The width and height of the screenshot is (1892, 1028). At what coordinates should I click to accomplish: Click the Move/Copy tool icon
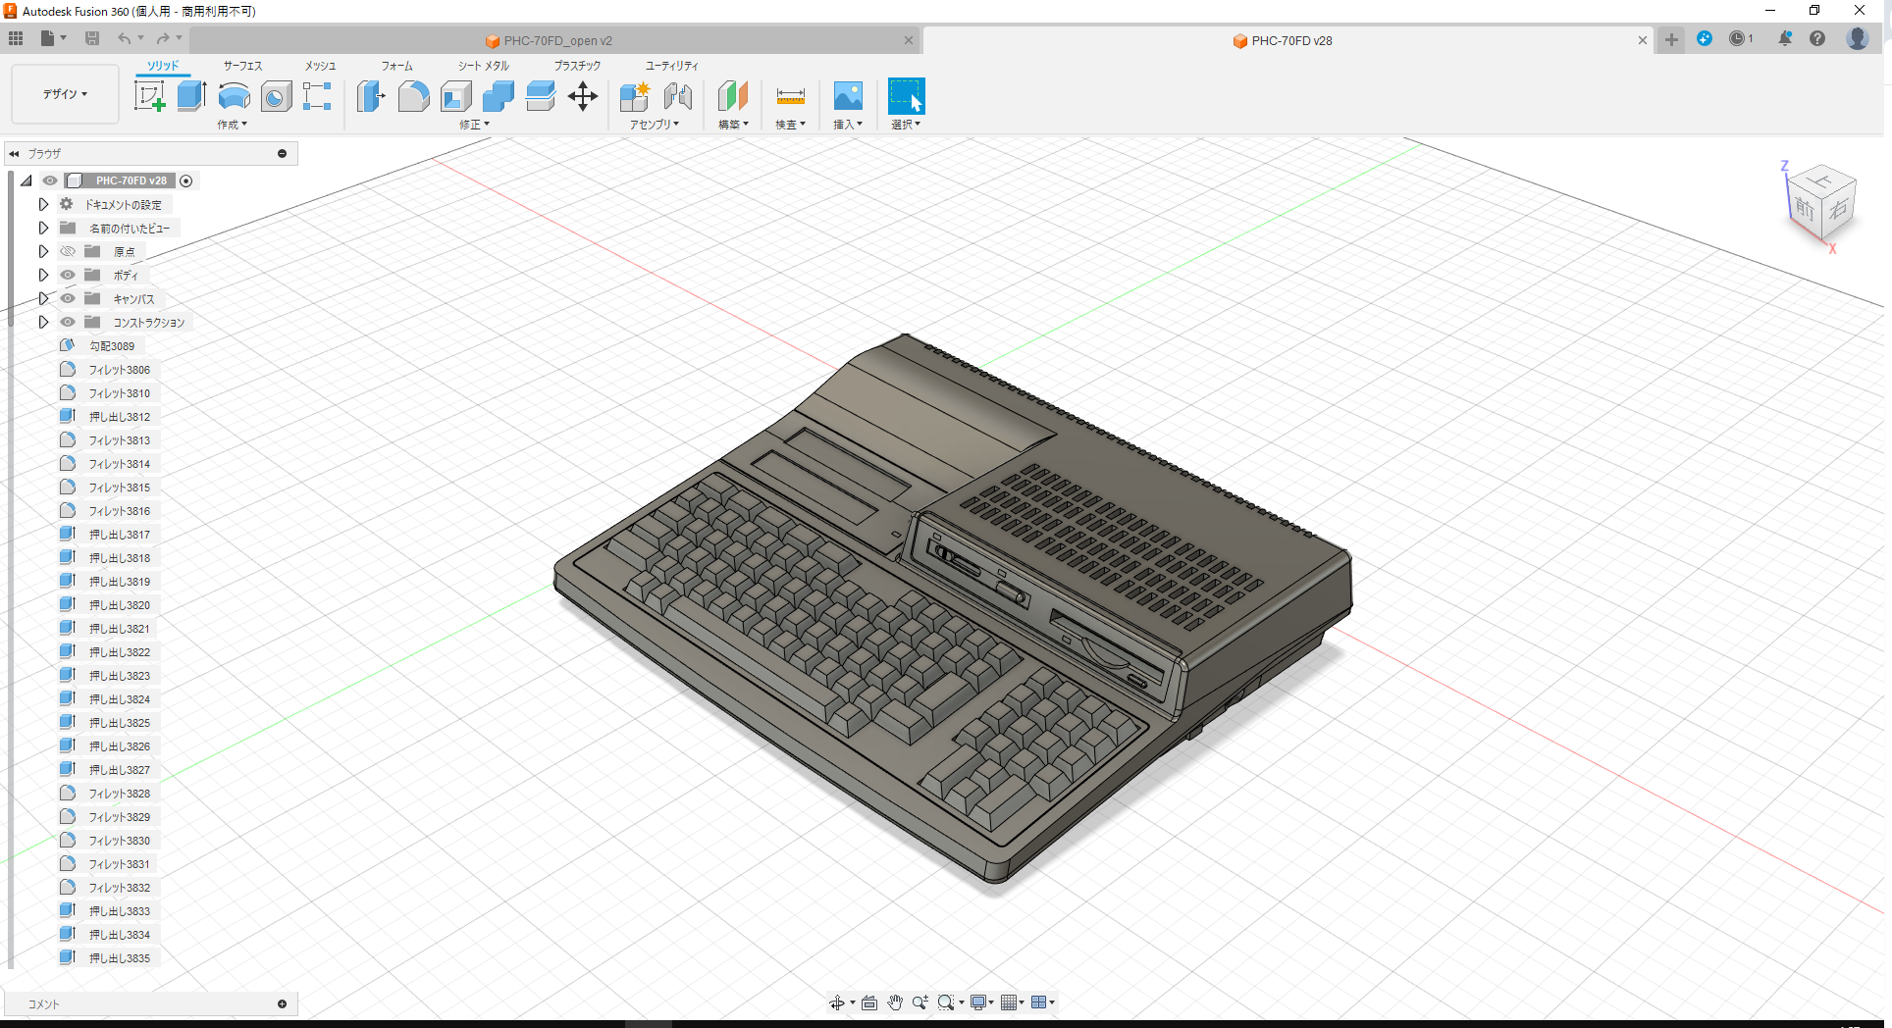582,96
